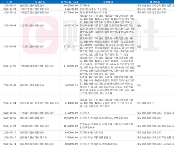This screenshot has height=147, width=174.
Task: Select the 央行福建省分行 agency cell
Action: pyautogui.click(x=155, y=103)
